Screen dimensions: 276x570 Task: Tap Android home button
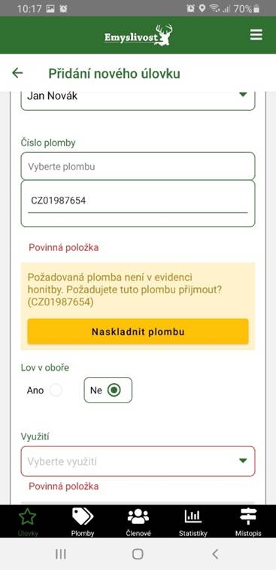point(138,554)
